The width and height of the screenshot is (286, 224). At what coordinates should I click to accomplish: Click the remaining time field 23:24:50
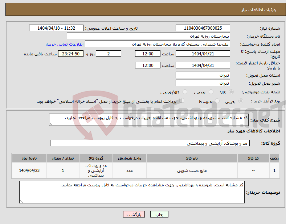coord(71,54)
